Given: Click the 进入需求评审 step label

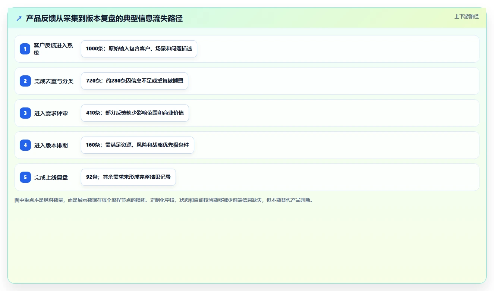Looking at the screenshot, I should point(51,113).
